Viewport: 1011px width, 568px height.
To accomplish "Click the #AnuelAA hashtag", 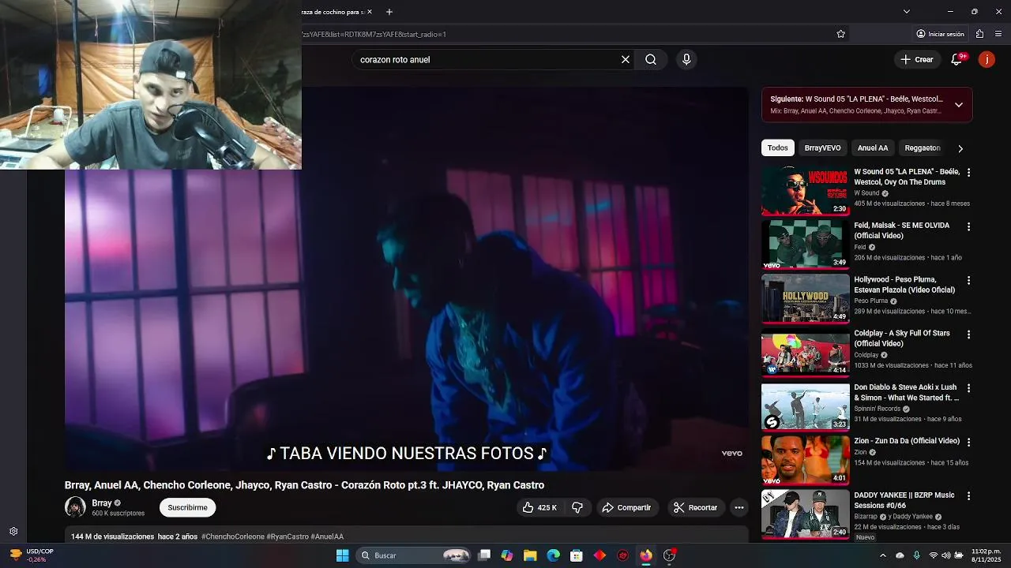I will [x=327, y=536].
